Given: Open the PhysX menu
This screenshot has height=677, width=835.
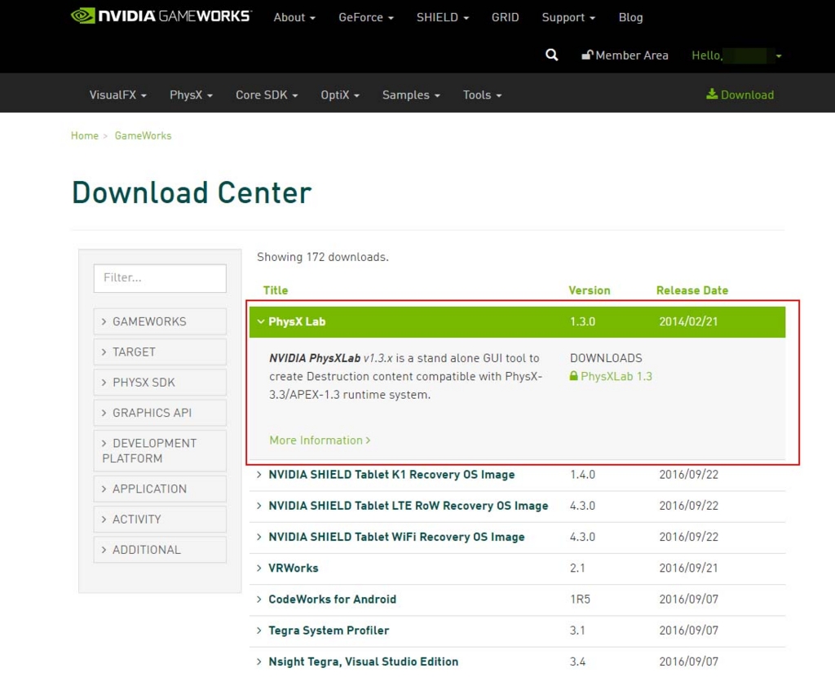Looking at the screenshot, I should pos(191,95).
